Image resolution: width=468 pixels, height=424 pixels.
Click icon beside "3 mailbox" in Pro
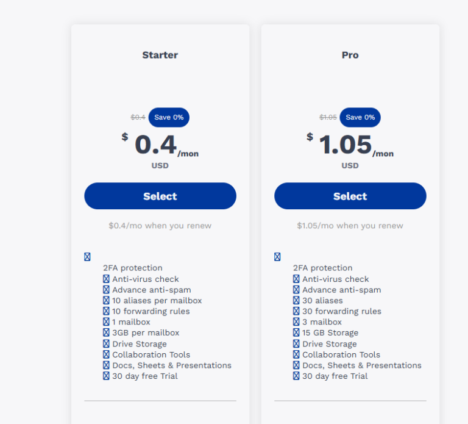296,322
